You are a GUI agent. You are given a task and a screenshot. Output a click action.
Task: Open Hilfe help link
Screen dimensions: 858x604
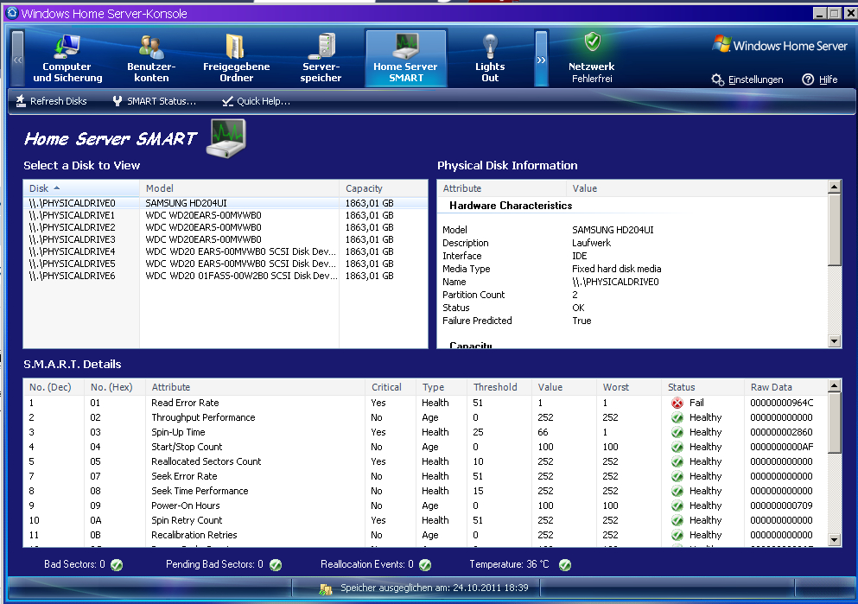pos(820,79)
